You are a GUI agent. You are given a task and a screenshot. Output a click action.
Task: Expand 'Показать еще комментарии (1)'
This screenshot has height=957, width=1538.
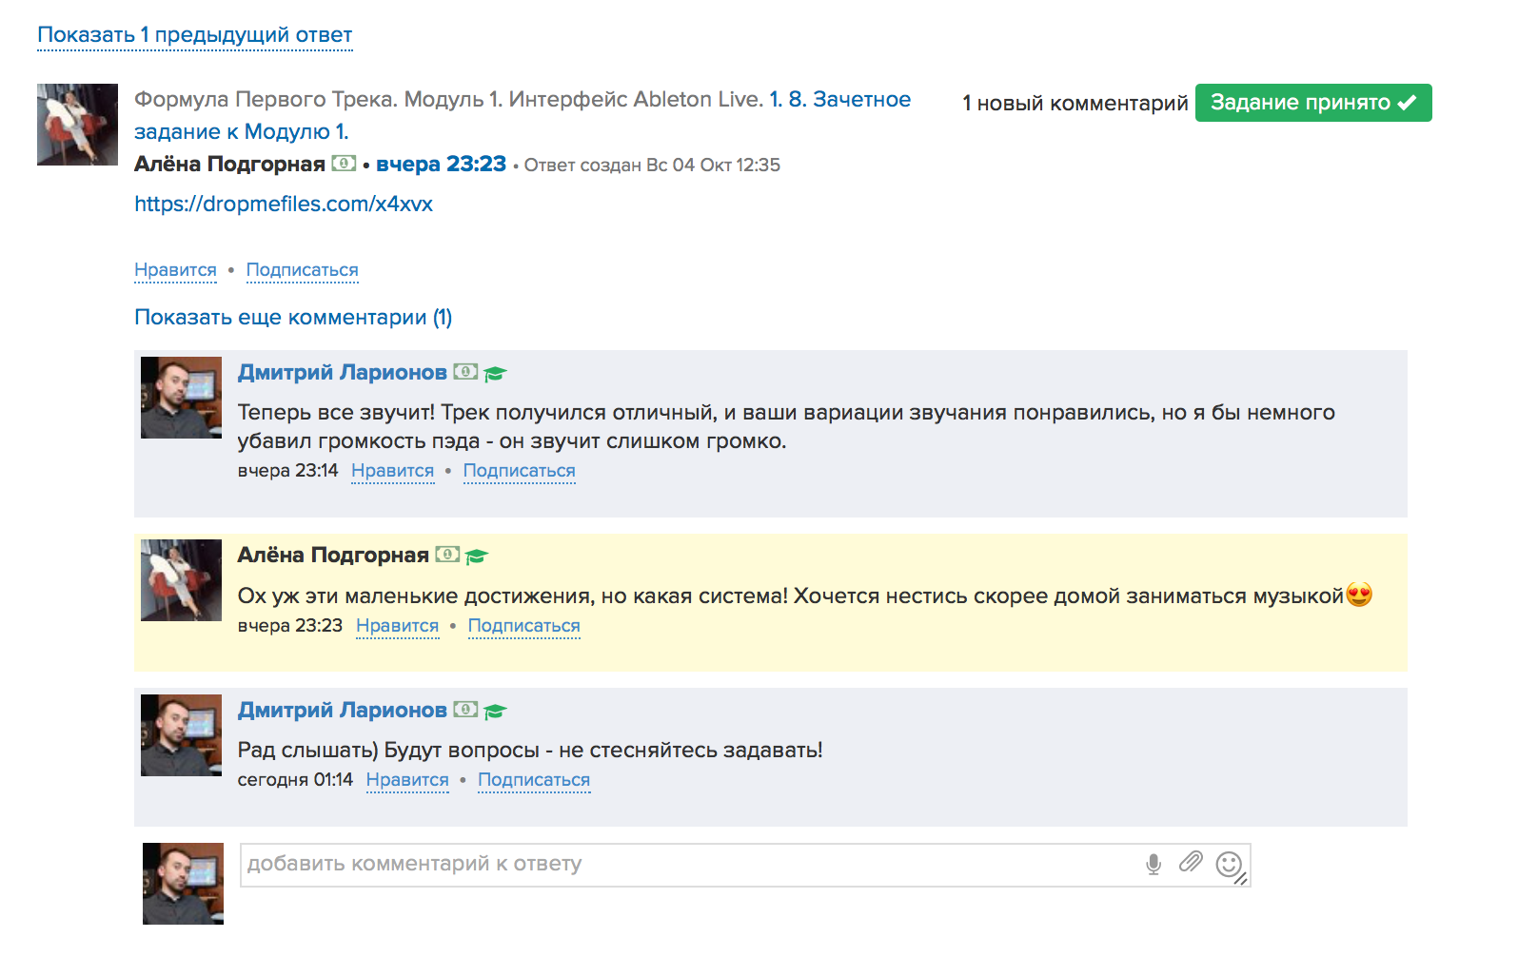[293, 318]
